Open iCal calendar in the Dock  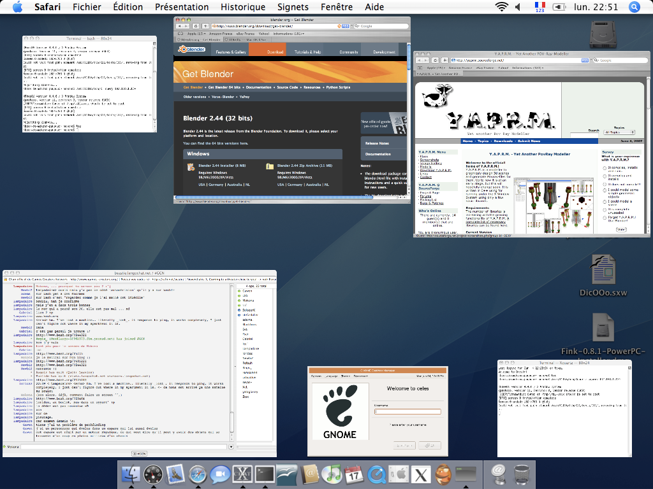(353, 474)
